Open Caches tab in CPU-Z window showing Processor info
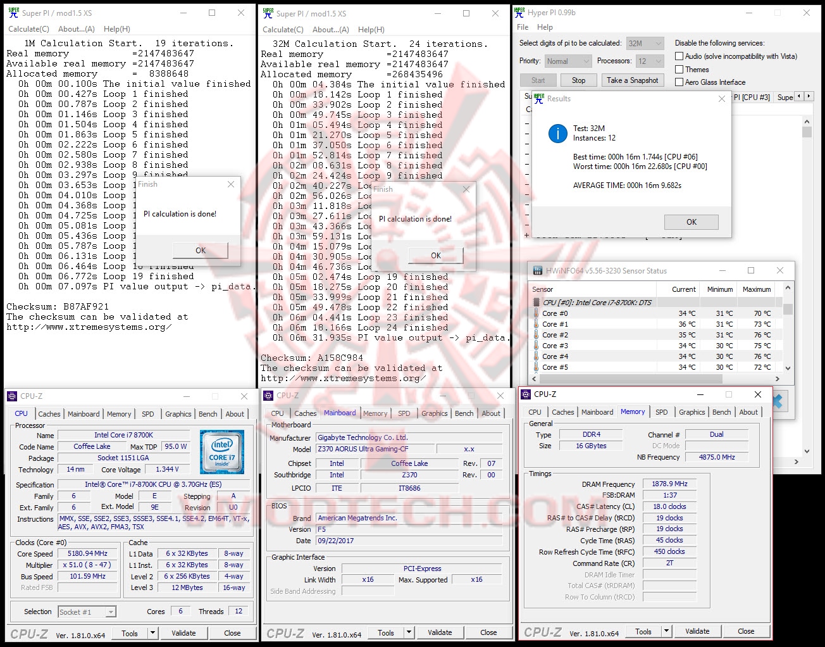 click(x=49, y=414)
